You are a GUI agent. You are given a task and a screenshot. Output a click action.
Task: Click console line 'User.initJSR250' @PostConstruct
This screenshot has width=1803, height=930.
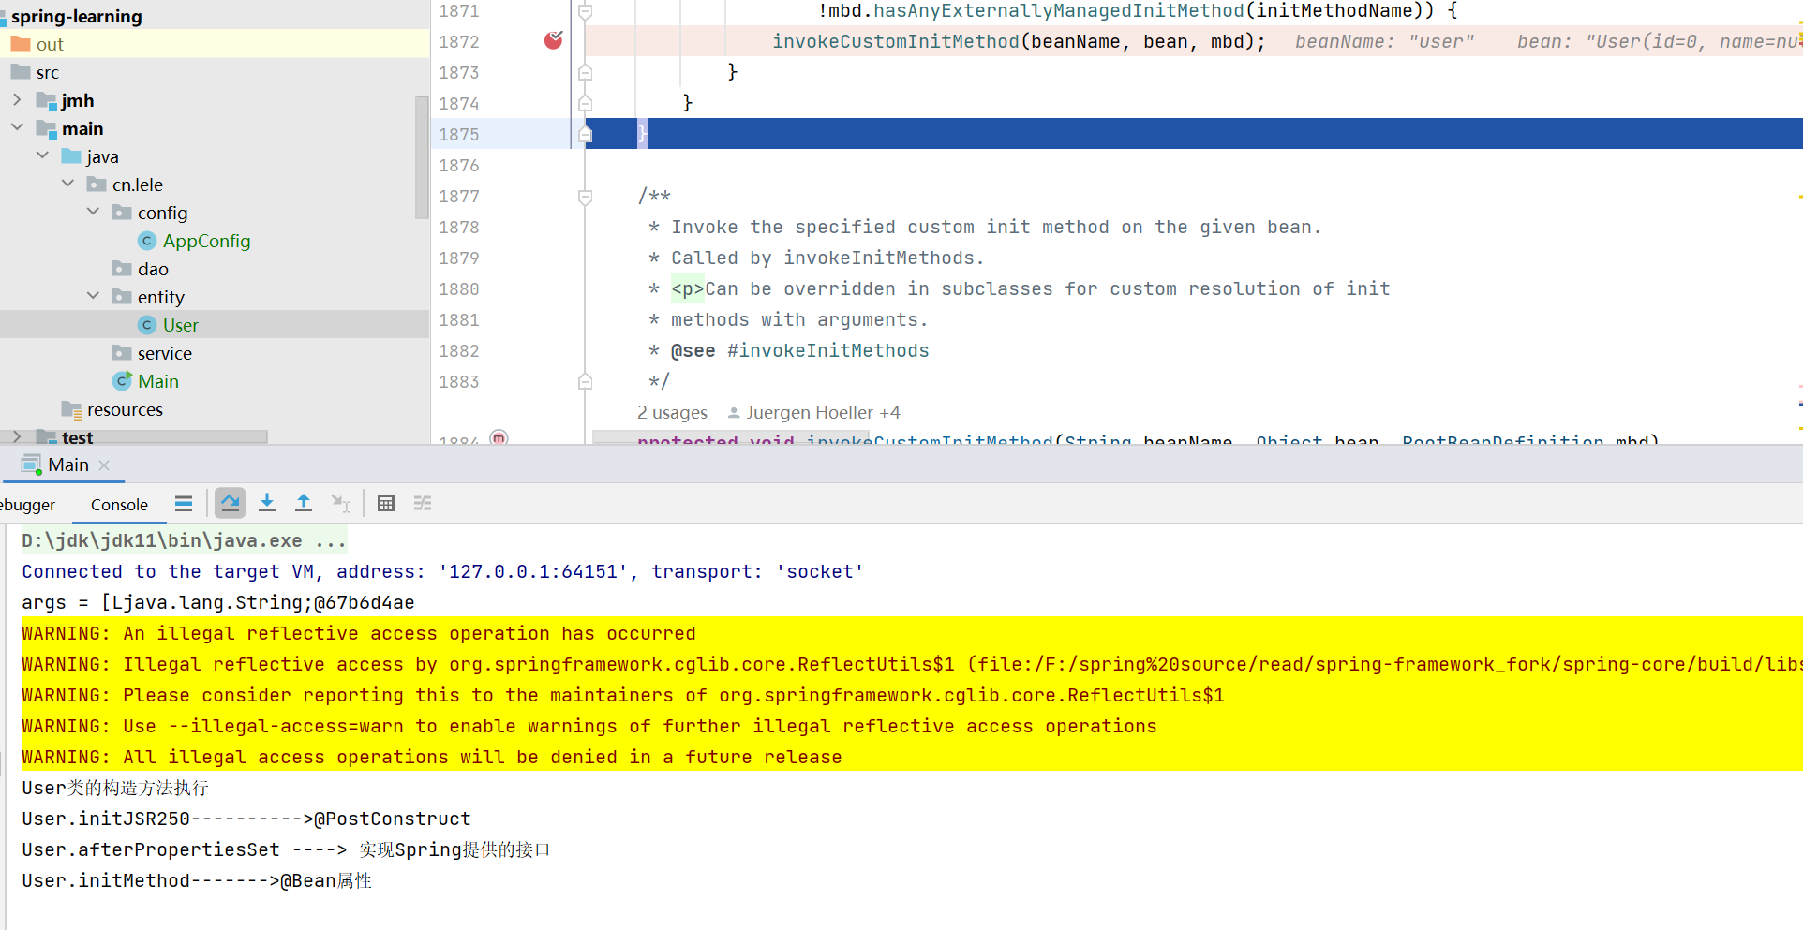pos(246,819)
